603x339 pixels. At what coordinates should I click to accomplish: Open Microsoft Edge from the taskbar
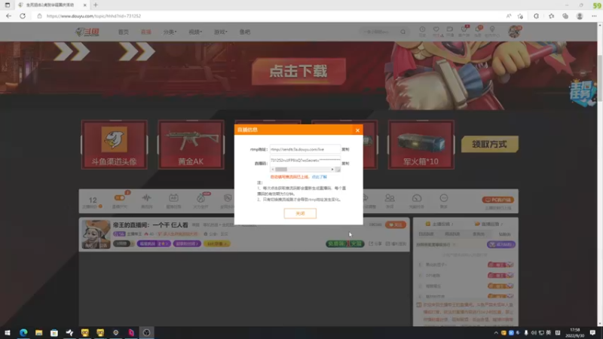click(x=23, y=332)
